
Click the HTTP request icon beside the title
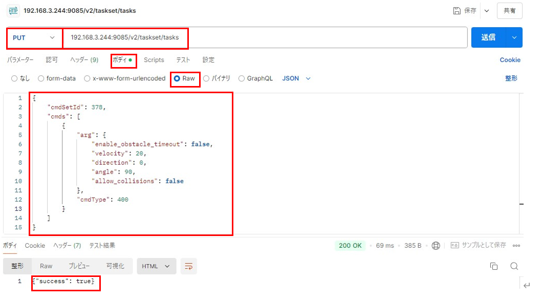[x=13, y=10]
